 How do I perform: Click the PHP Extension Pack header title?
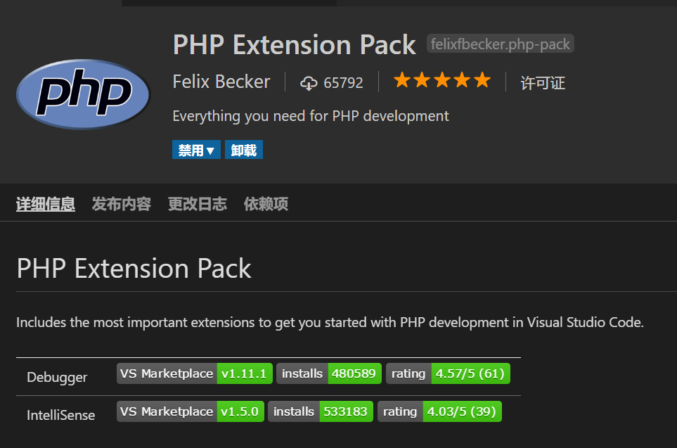[x=294, y=44]
